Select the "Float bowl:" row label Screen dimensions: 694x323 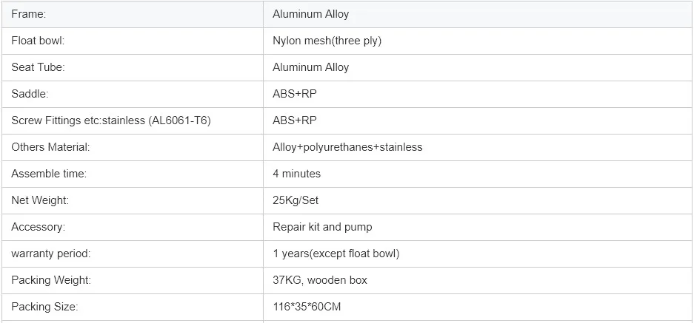(x=38, y=41)
